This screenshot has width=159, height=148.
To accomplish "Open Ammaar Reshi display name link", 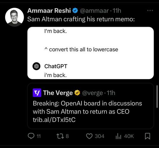I will 49,11.
